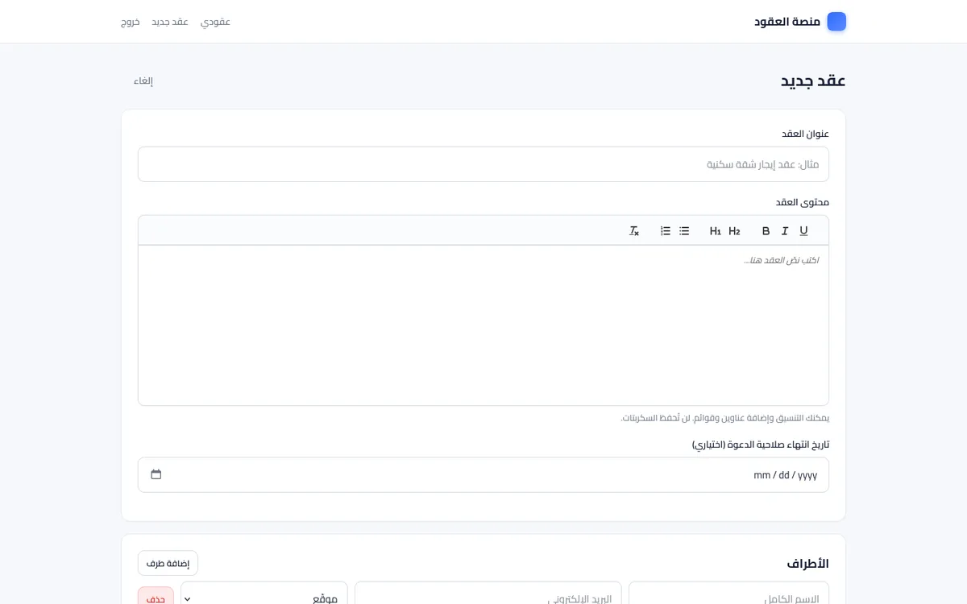Apply Heading 2 style
967x604 pixels.
click(734, 231)
